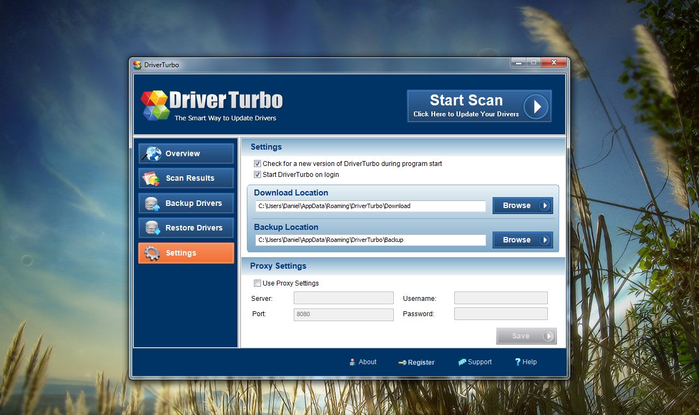This screenshot has width=699, height=415.
Task: Click 'The Smart Way to Update Drivers' tagline
Action: [226, 118]
